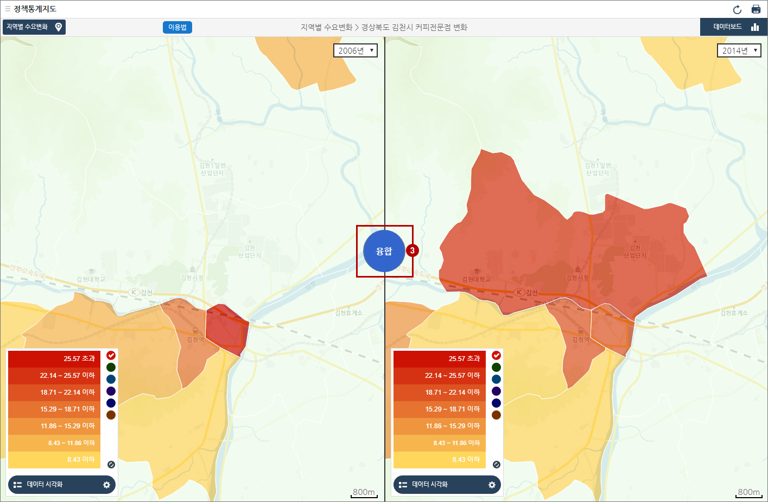Click the 김천시청 label on the 2014 map
Screen dimensions: 768x502
point(577,278)
